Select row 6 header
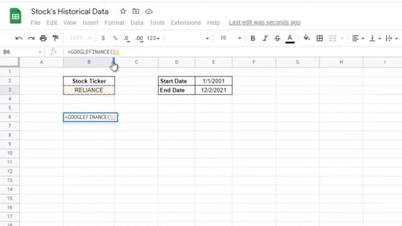 tap(9, 117)
